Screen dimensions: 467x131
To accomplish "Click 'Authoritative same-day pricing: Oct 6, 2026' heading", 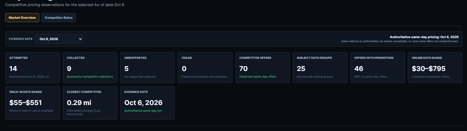I will [424, 37].
